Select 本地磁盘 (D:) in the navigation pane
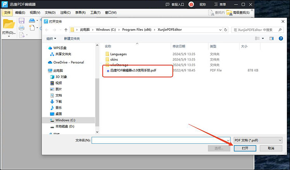This screenshot has width=290, height=170. point(65,127)
